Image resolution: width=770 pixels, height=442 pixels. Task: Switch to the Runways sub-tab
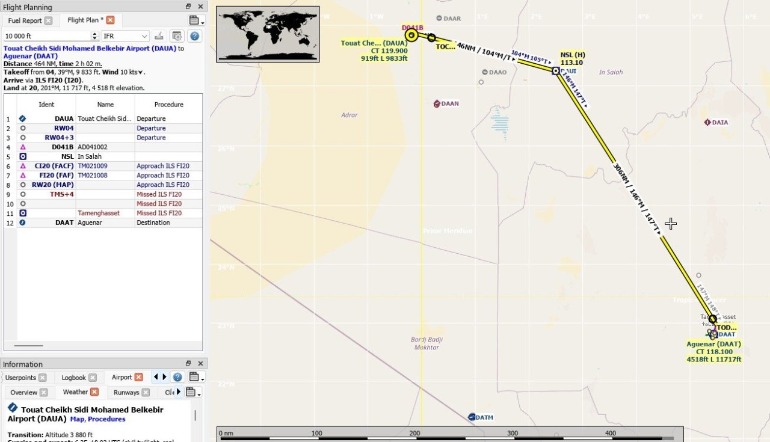131,392
